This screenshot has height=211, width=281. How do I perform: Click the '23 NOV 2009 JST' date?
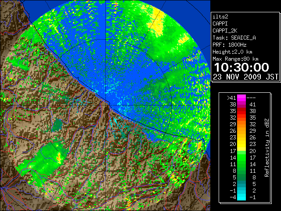[245, 77]
